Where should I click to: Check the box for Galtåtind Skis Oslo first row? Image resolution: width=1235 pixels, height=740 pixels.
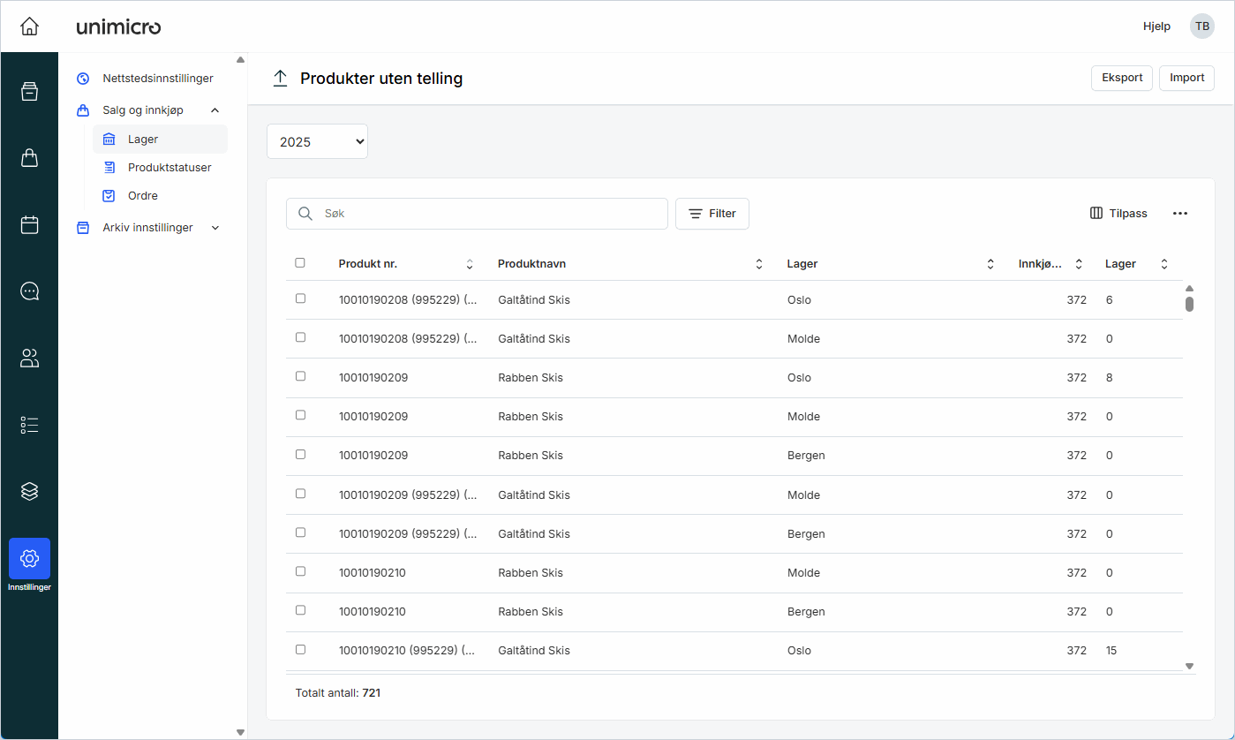(300, 298)
